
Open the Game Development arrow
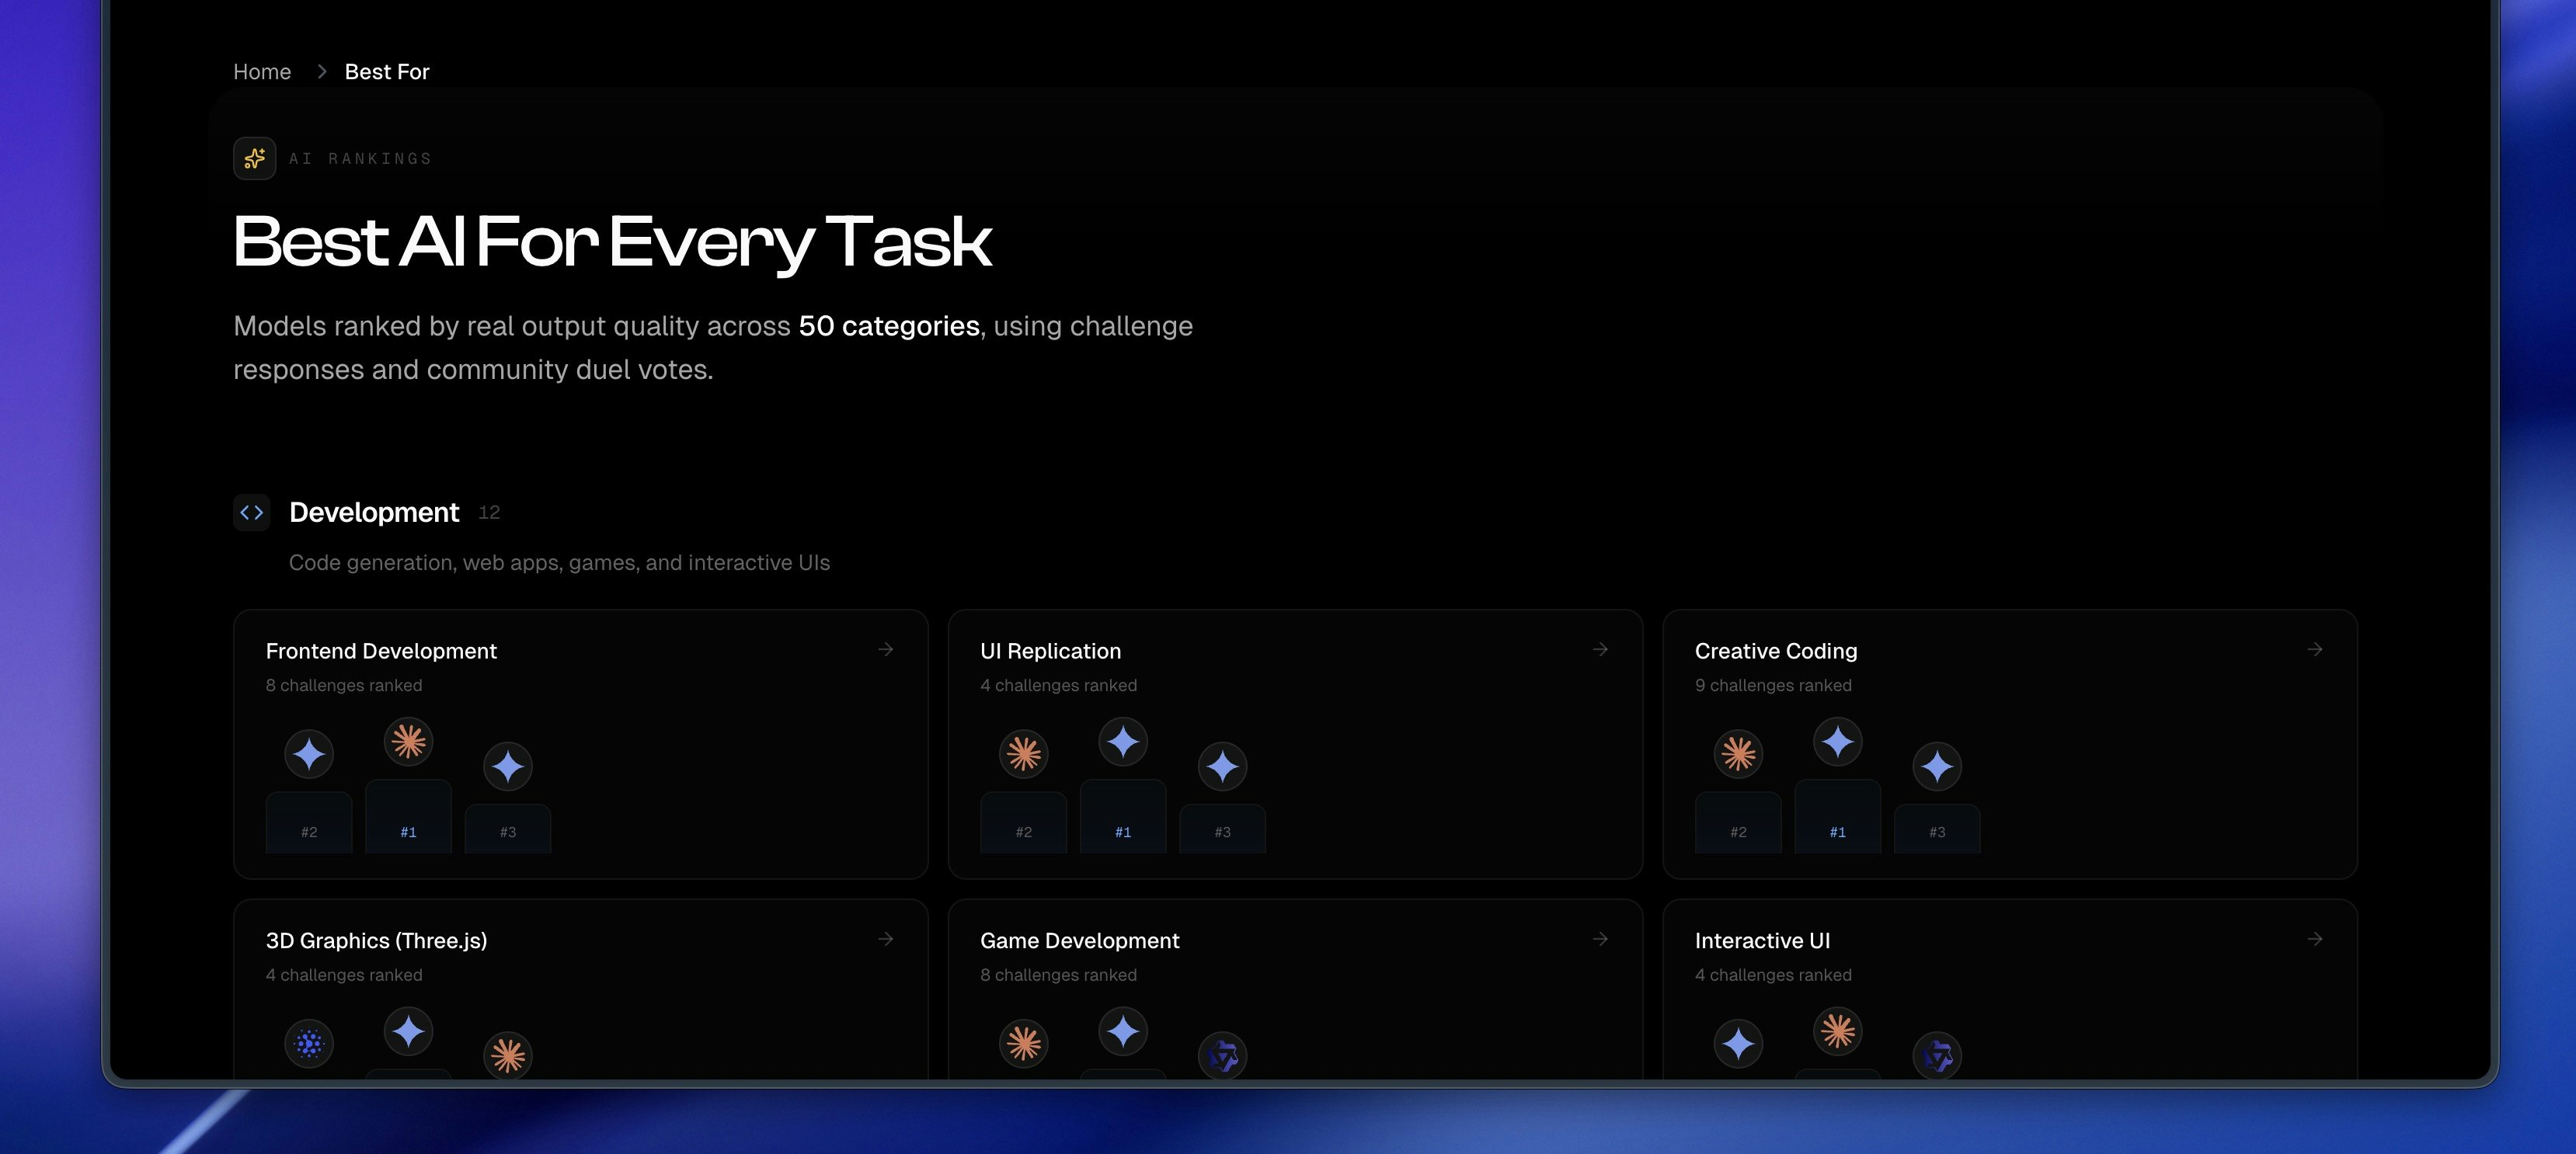point(1600,939)
